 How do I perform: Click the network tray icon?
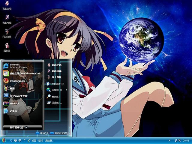coord(176,140)
